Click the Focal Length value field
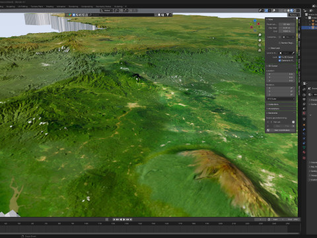Image resolution: width=317 pixels, height=238 pixels. pos(287,24)
